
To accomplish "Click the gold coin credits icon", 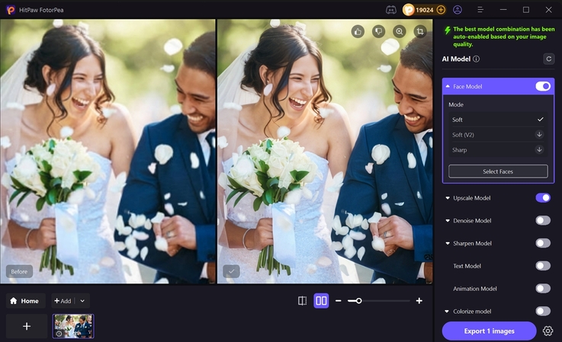I will click(408, 10).
